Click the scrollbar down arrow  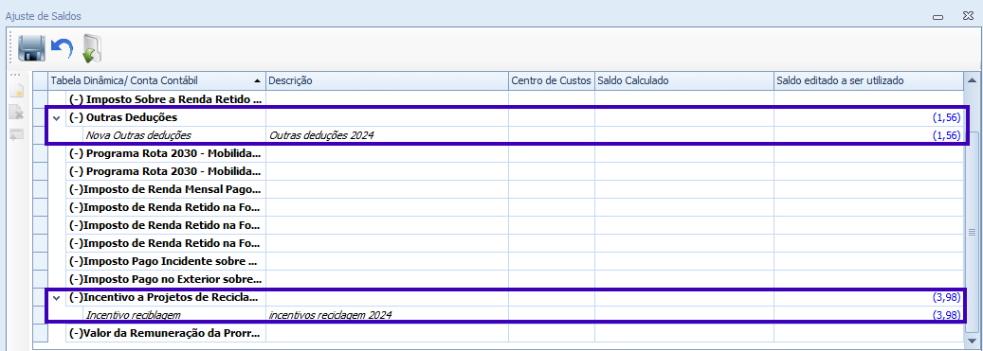point(972,341)
